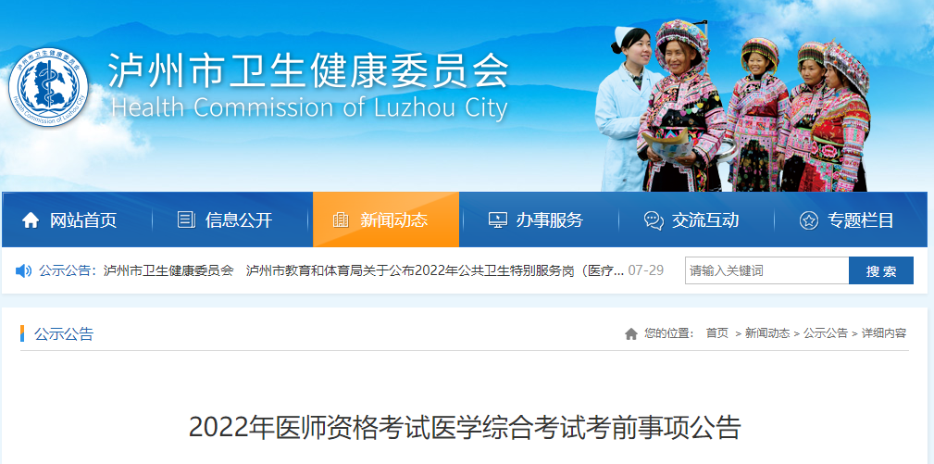Click the house icon in the breadcrumb
This screenshot has height=464, width=934.
631,333
